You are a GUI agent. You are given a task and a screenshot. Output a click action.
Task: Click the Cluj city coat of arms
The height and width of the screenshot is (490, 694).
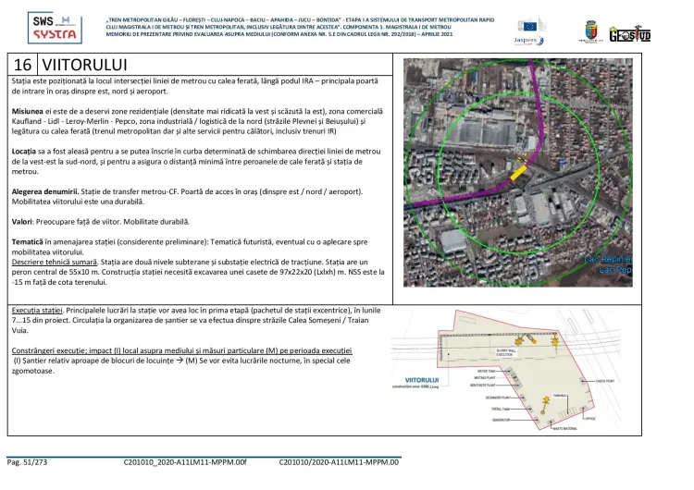tap(589, 31)
